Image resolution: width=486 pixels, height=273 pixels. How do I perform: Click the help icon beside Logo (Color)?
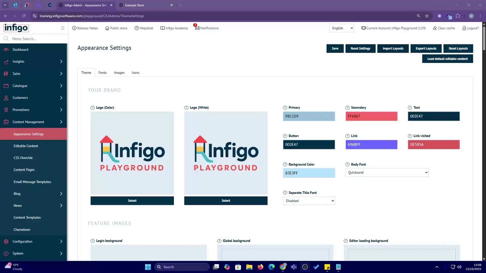[x=93, y=108]
